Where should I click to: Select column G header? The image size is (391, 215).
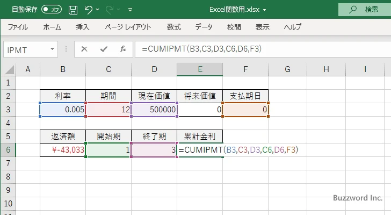[287, 69]
